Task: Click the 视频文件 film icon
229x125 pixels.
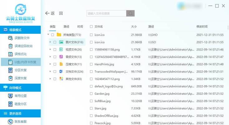Action: pyautogui.click(x=61, y=49)
